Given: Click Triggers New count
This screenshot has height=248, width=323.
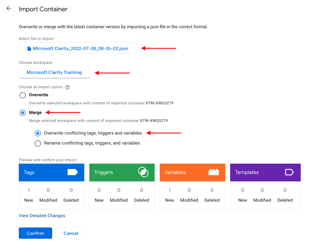Looking at the screenshot, I should tap(99, 190).
